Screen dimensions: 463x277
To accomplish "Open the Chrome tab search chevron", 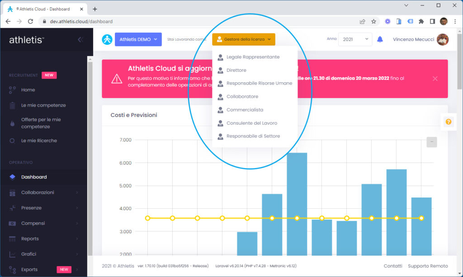I will (406, 5).
